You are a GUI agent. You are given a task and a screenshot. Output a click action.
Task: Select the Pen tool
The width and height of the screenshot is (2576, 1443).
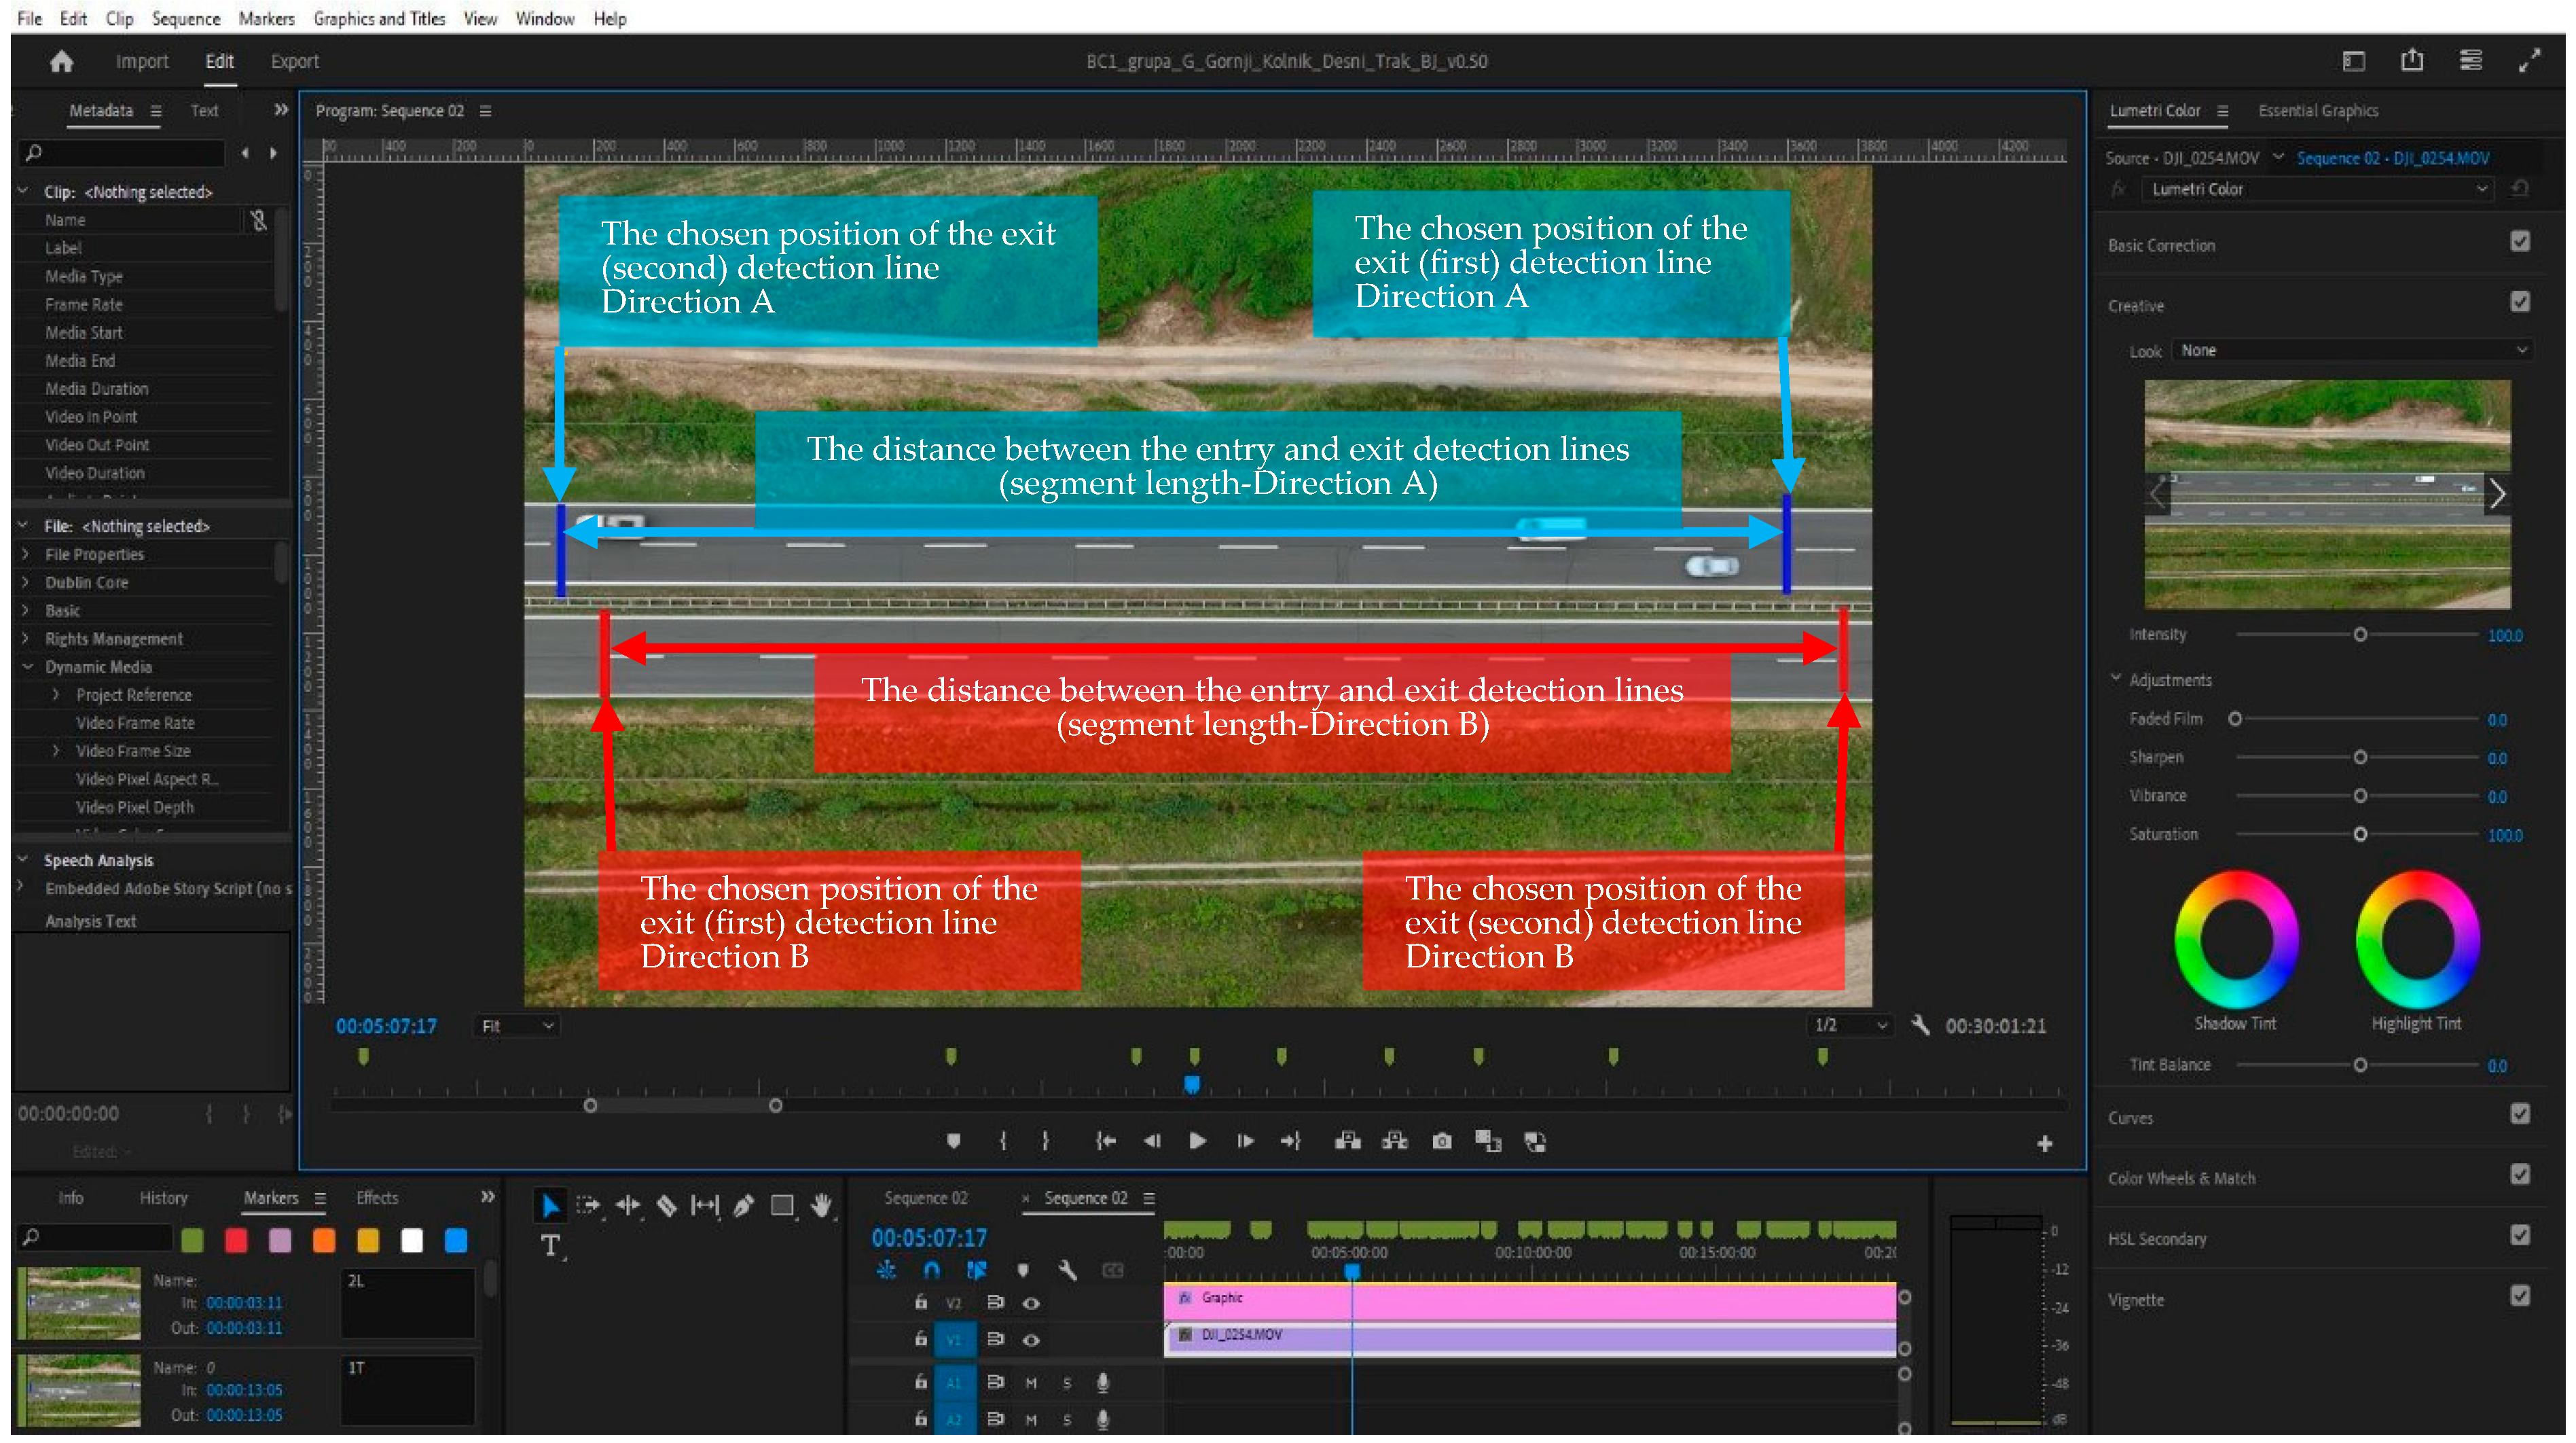tap(743, 1205)
